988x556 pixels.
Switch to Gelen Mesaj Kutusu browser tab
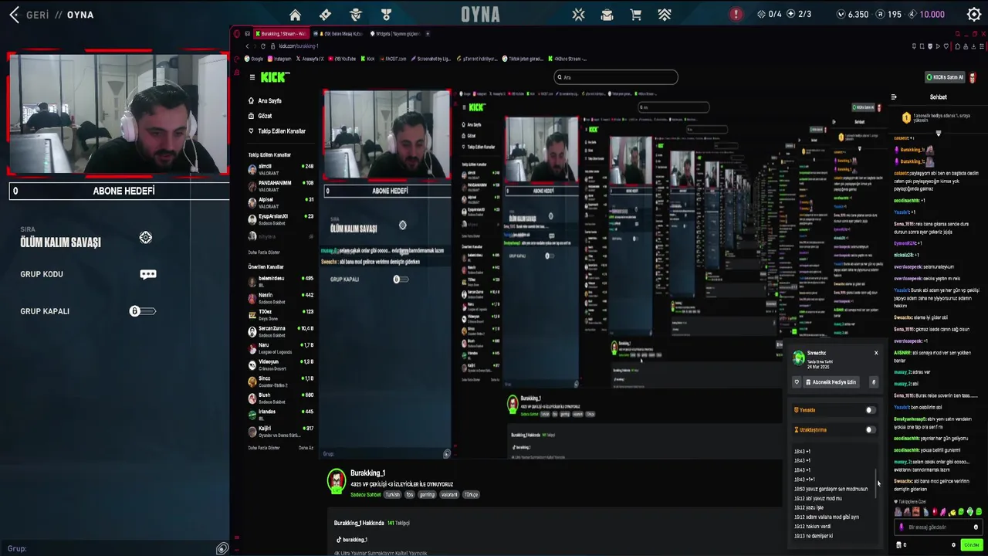point(337,34)
